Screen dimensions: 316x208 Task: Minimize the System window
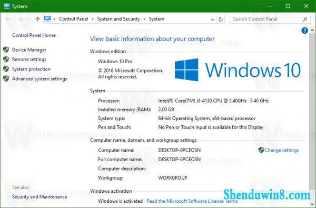click(270, 6)
